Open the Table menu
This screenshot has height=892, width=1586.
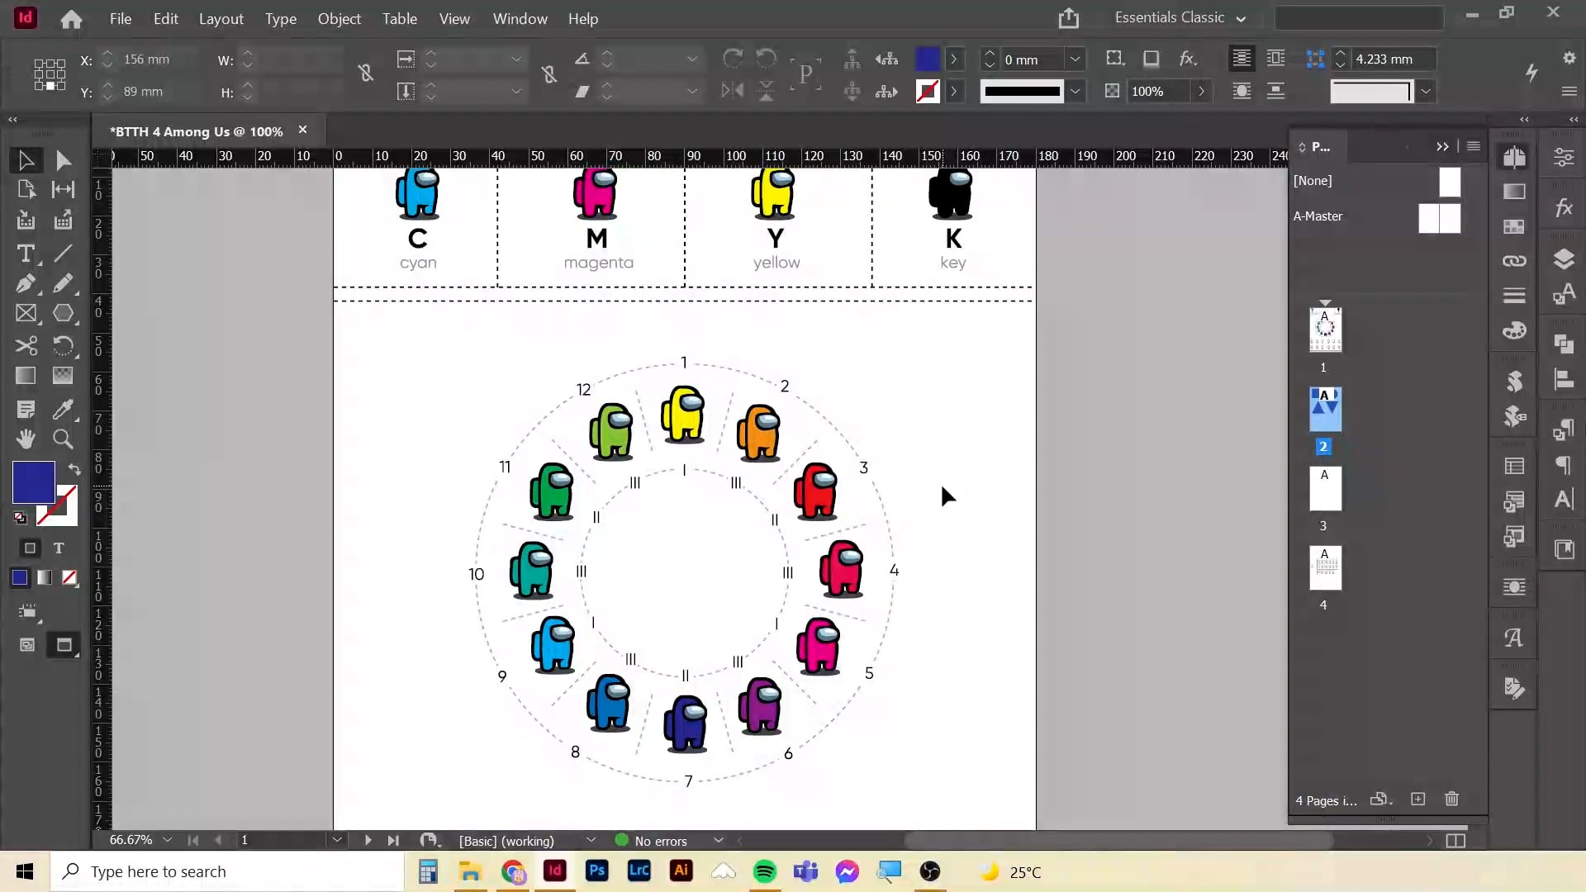pyautogui.click(x=399, y=18)
